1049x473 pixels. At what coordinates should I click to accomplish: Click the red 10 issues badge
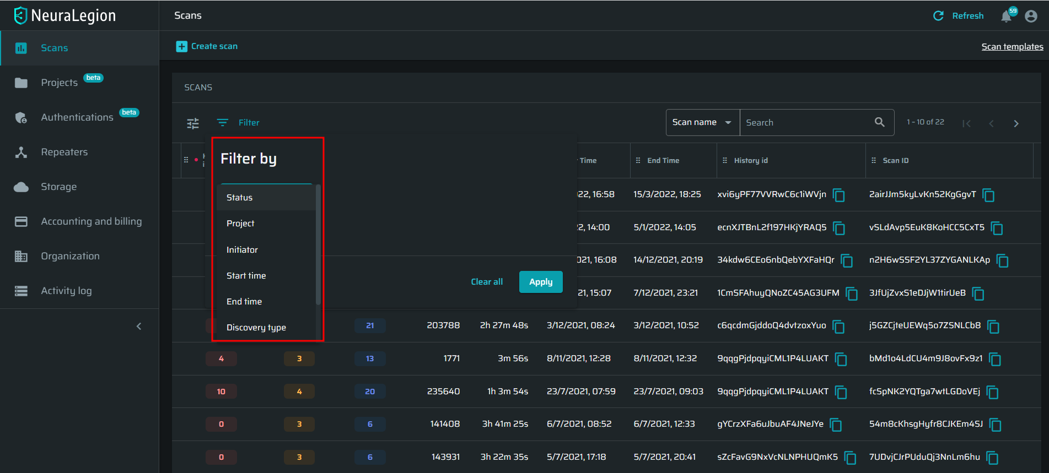click(x=221, y=392)
